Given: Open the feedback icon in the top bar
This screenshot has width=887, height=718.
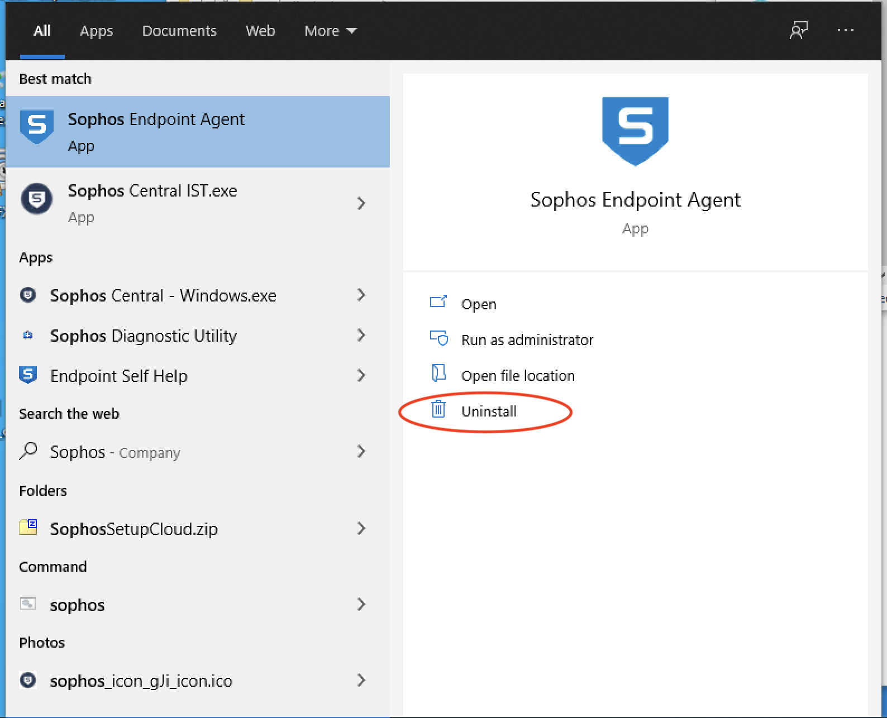Looking at the screenshot, I should click(x=799, y=30).
